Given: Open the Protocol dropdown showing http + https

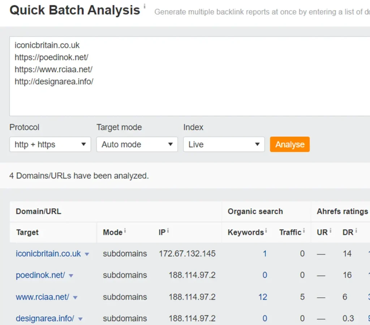Looking at the screenshot, I should (x=50, y=144).
